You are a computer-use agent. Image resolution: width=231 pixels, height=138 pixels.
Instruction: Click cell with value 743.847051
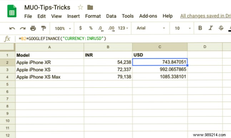[160, 62]
